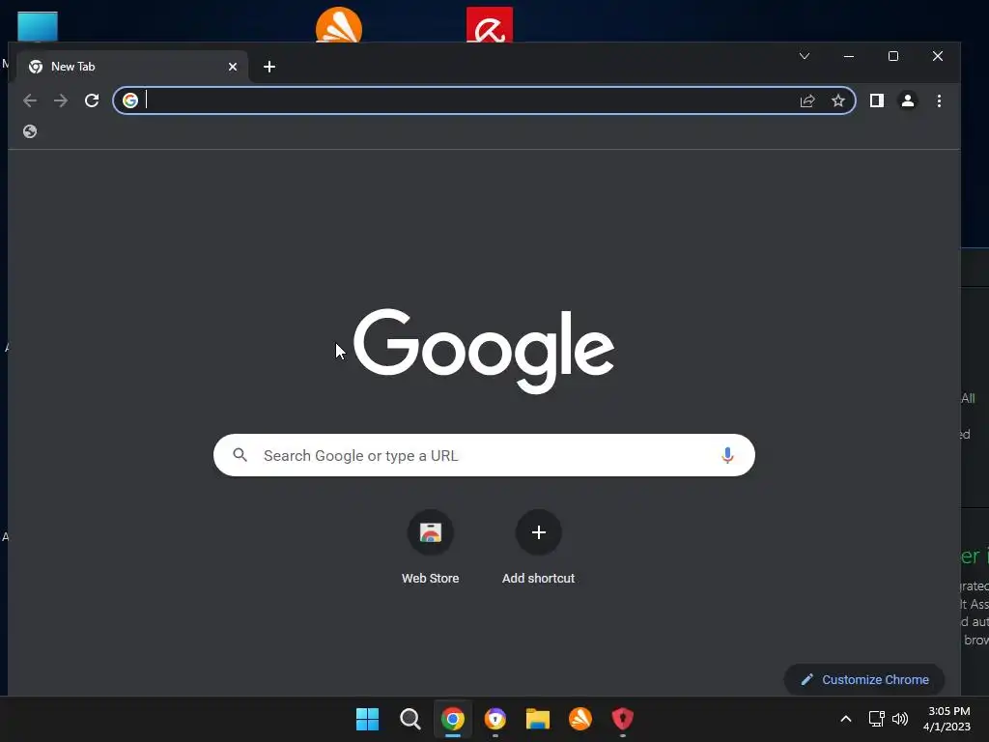Screen dimensions: 989x742
Task: Minimize the Chrome window
Action: [x=849, y=56]
